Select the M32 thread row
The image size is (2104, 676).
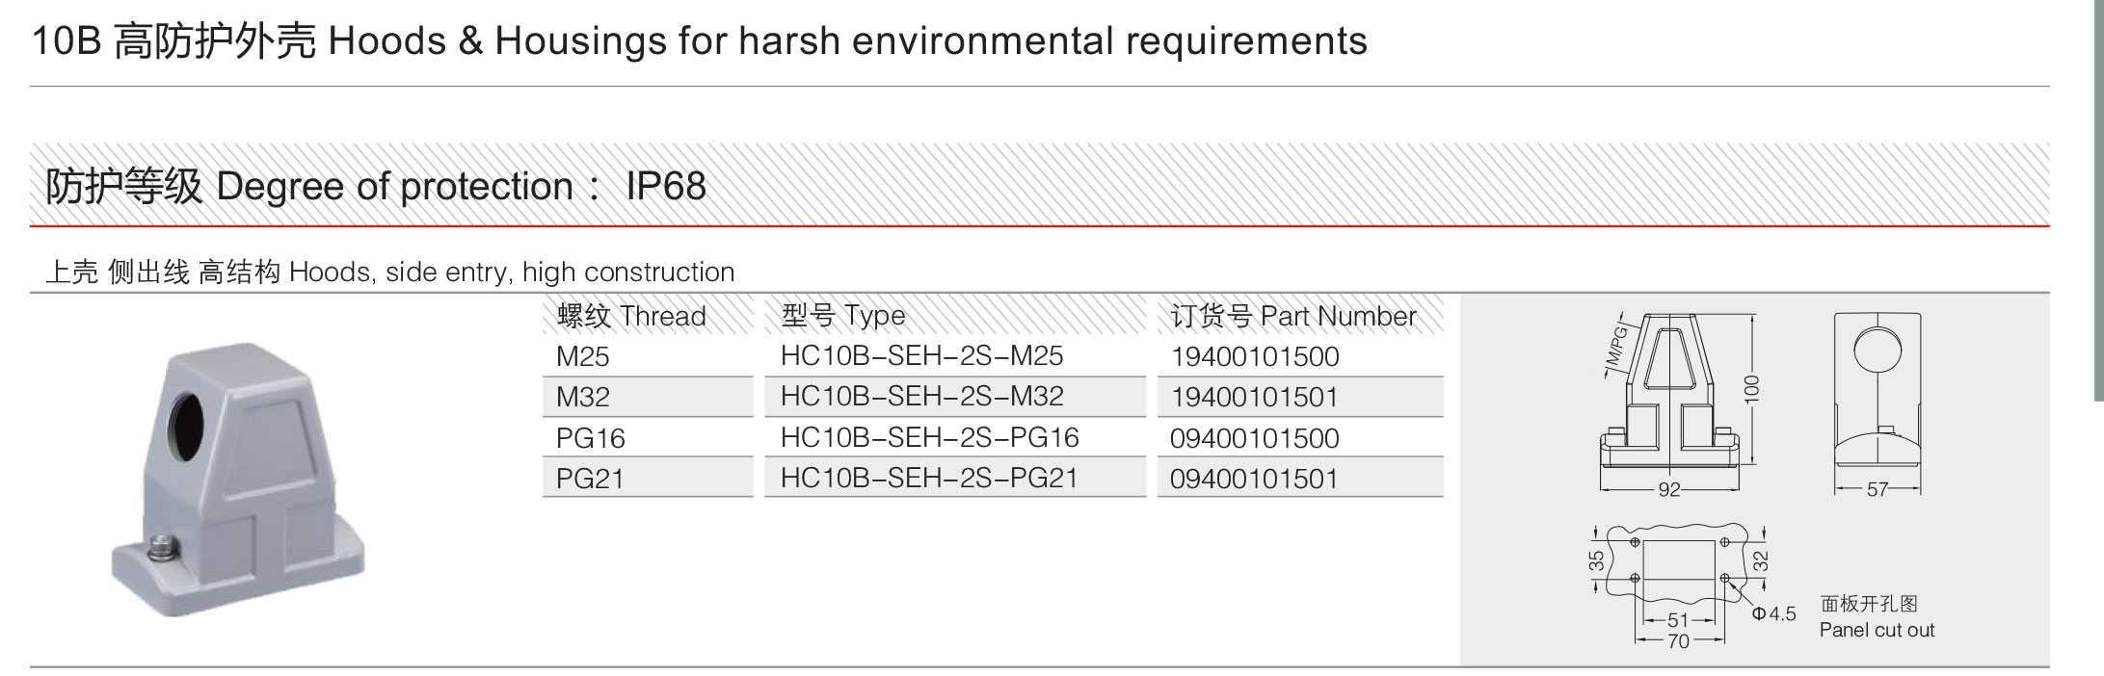648,397
